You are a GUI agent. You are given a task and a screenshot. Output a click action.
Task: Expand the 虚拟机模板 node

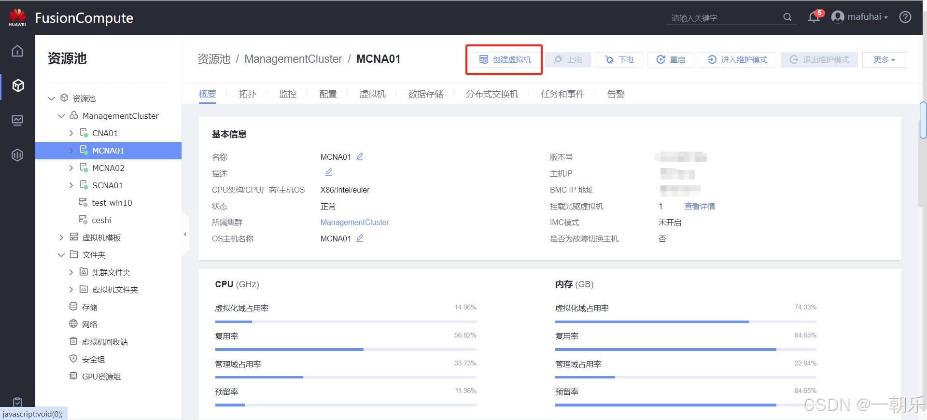[x=61, y=238]
